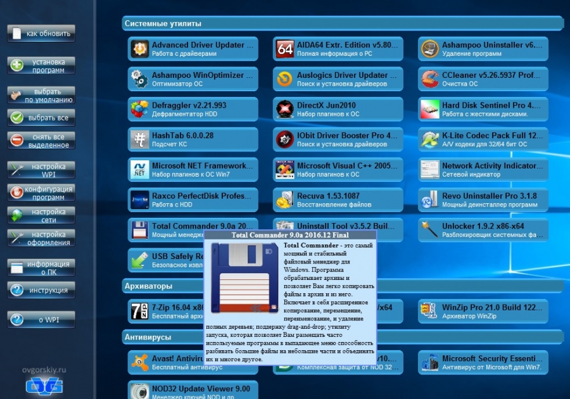Click the OVG logo at bottom left
The height and width of the screenshot is (399, 570).
coord(44,386)
